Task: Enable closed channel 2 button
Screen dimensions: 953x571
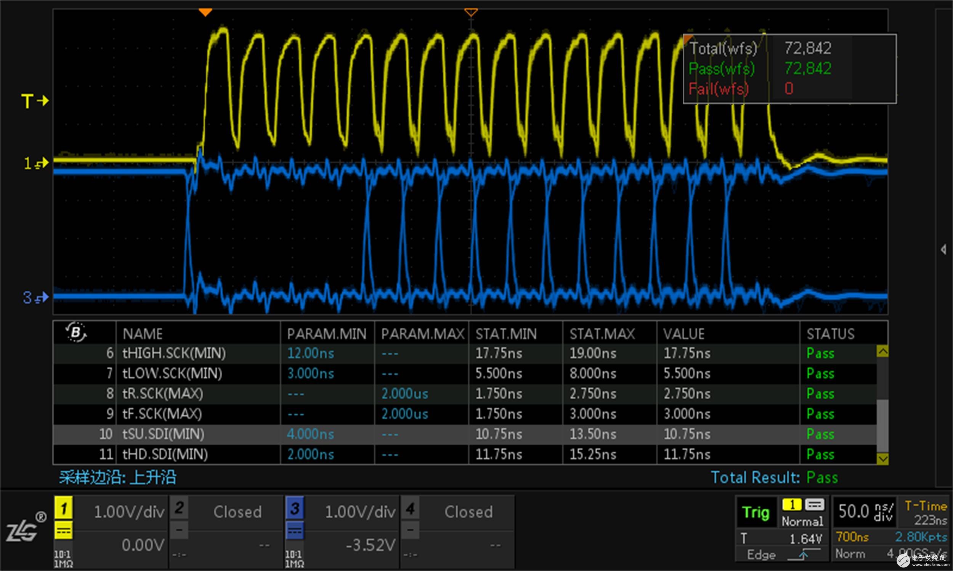Action: coord(179,508)
